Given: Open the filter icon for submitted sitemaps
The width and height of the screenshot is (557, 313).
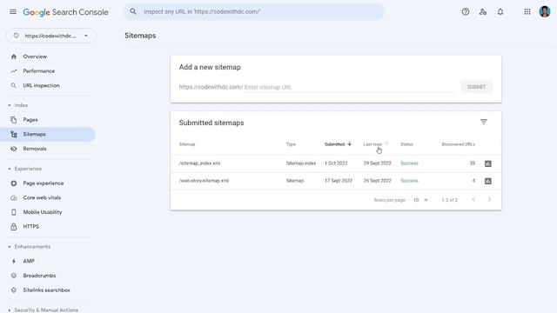Looking at the screenshot, I should 484,122.
